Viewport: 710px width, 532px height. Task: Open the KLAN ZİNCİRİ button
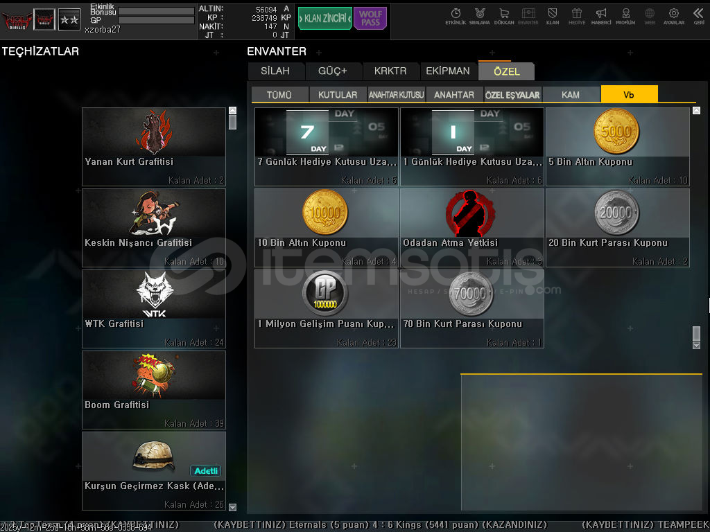click(x=324, y=19)
